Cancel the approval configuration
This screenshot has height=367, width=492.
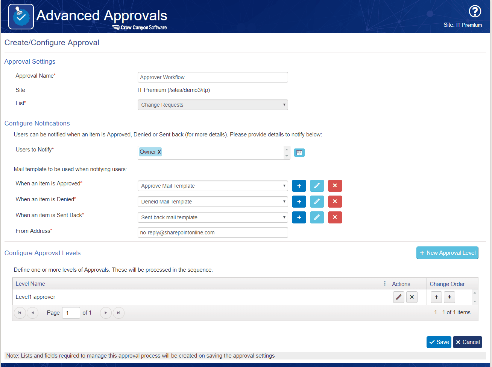[x=468, y=342]
